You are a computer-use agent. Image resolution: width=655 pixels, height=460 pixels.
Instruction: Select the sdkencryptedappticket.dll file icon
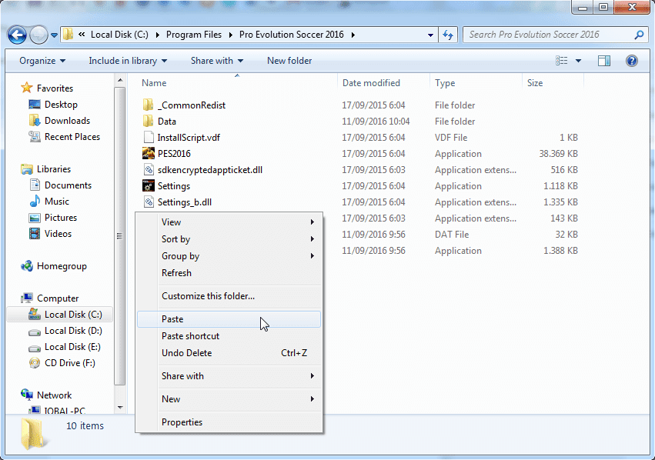pos(149,170)
